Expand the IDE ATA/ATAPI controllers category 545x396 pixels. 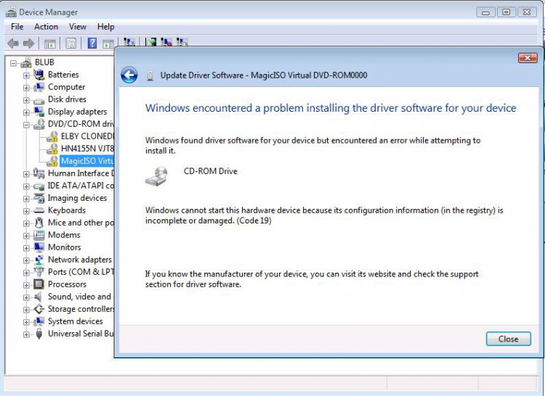pos(26,186)
